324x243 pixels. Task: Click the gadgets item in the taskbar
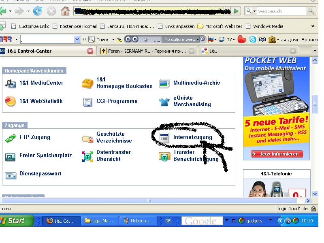pos(250,221)
